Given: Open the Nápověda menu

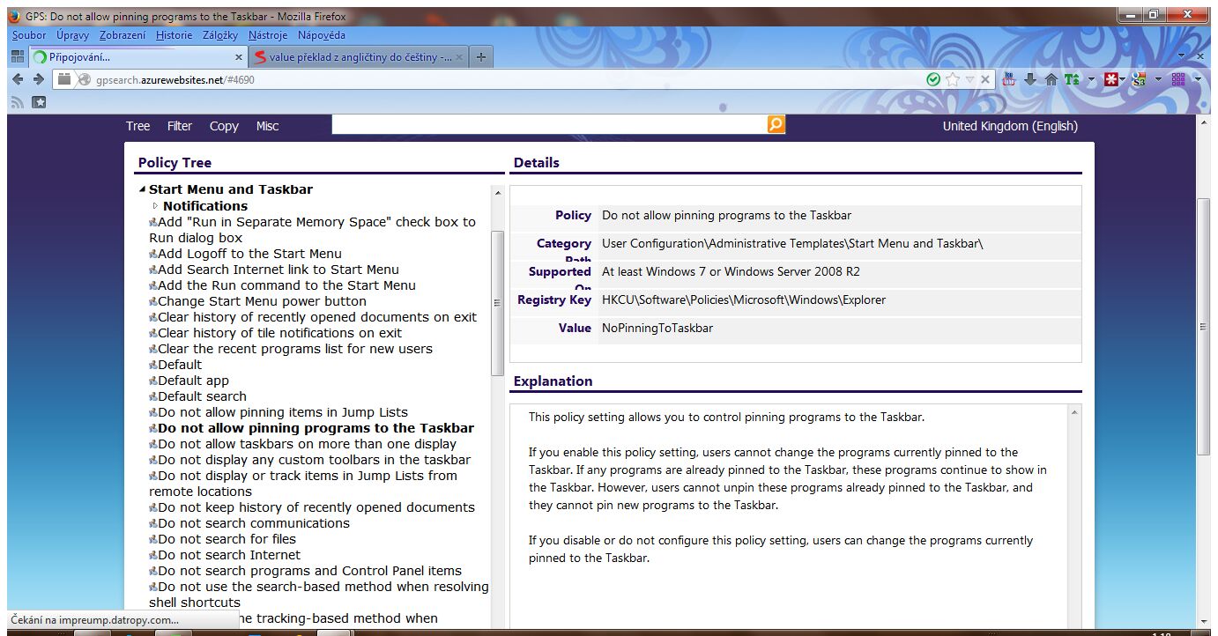Looking at the screenshot, I should click(322, 35).
